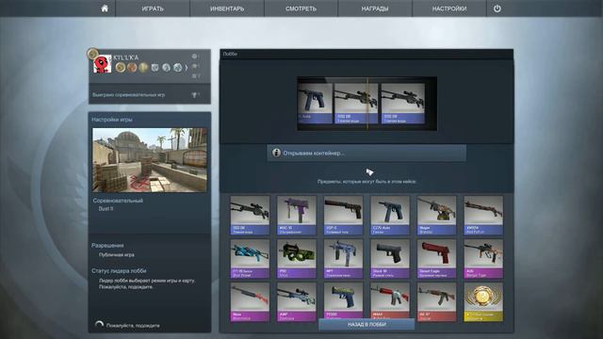Viewport: 603px width, 339px height.
Task: Select the CZ75-Auto item in the case list
Action: (390, 216)
